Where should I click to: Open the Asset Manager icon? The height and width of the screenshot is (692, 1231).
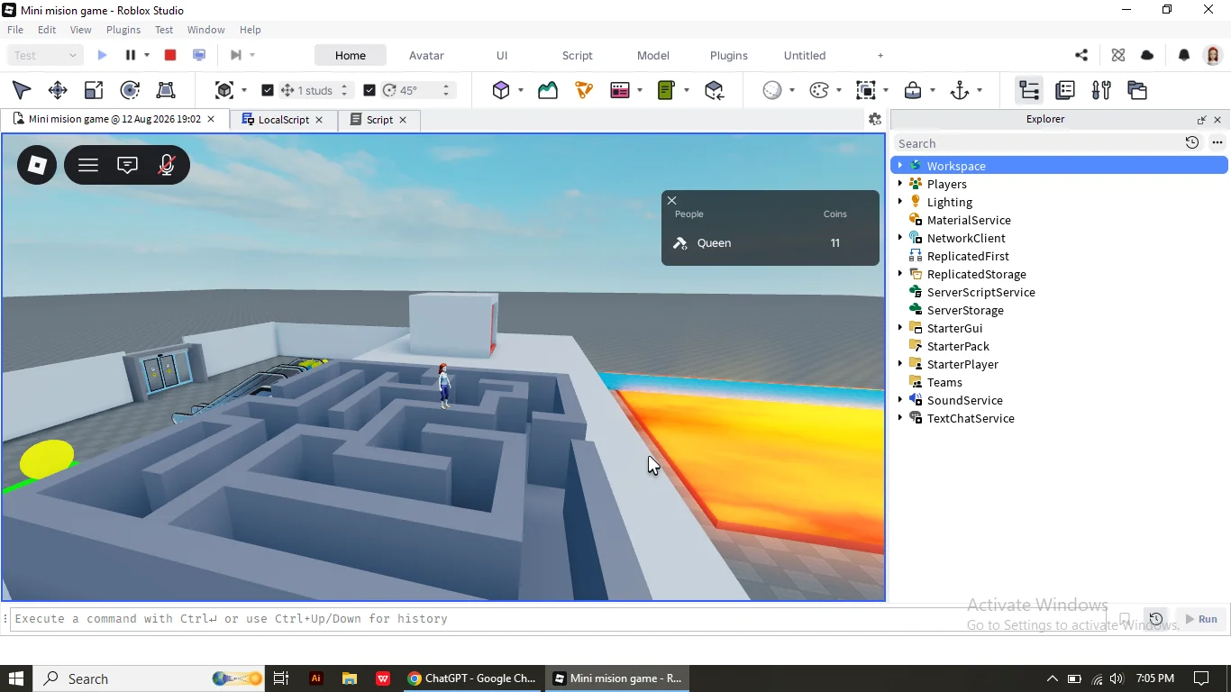[1137, 90]
